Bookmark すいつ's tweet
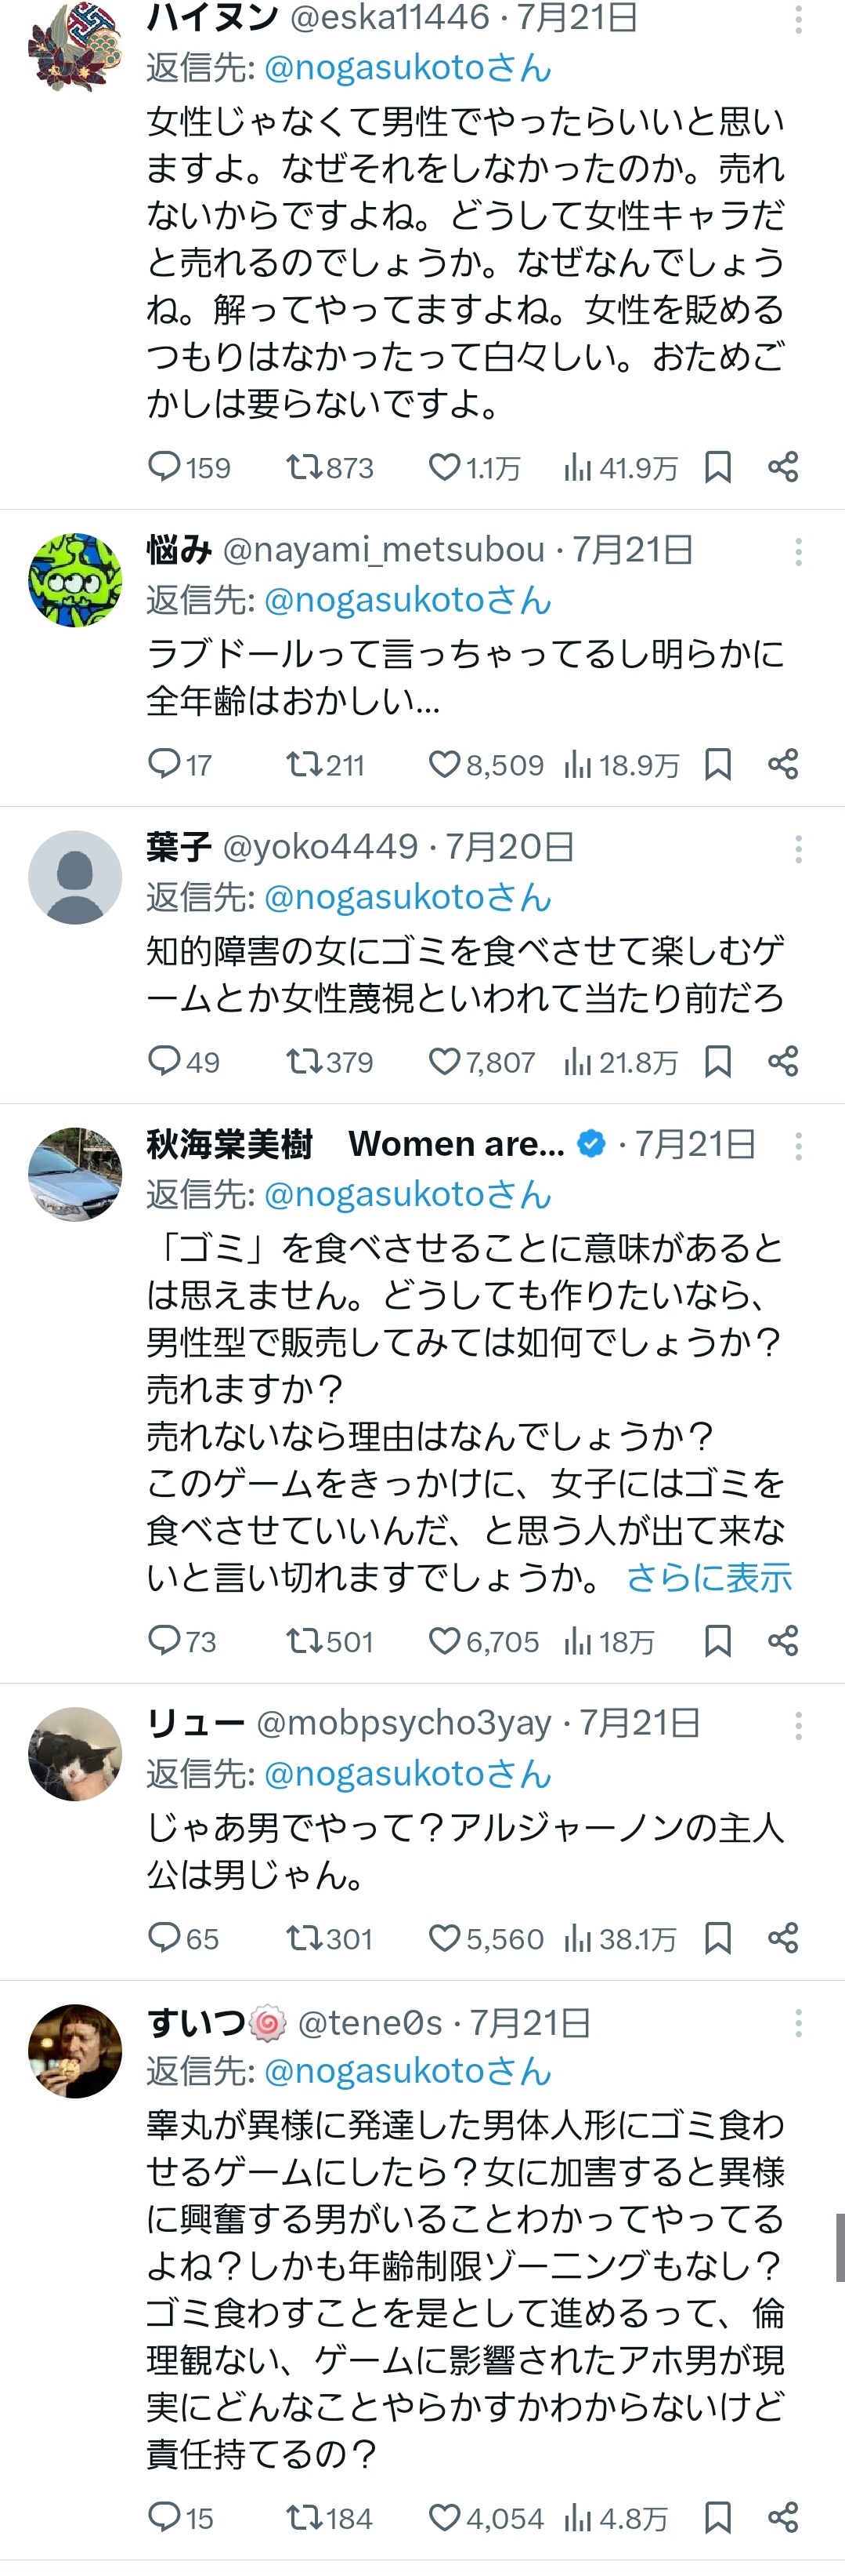This screenshot has width=845, height=2576. point(717,2517)
